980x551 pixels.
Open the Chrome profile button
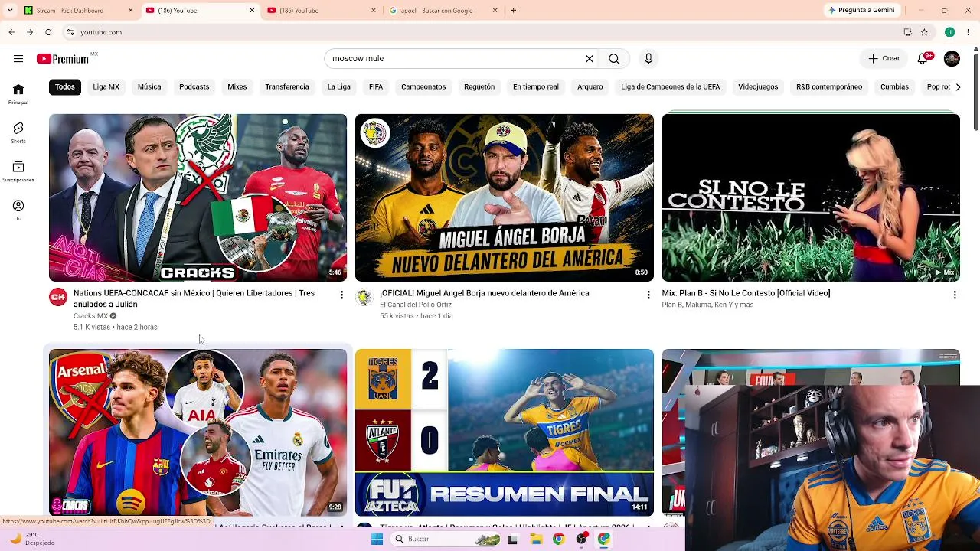tap(949, 32)
